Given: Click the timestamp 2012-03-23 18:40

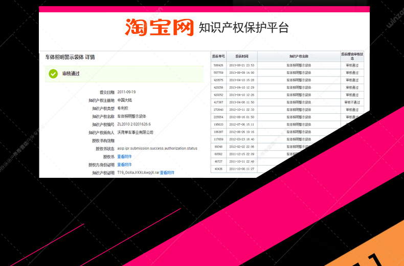Looking at the screenshot, I should pos(242,139).
